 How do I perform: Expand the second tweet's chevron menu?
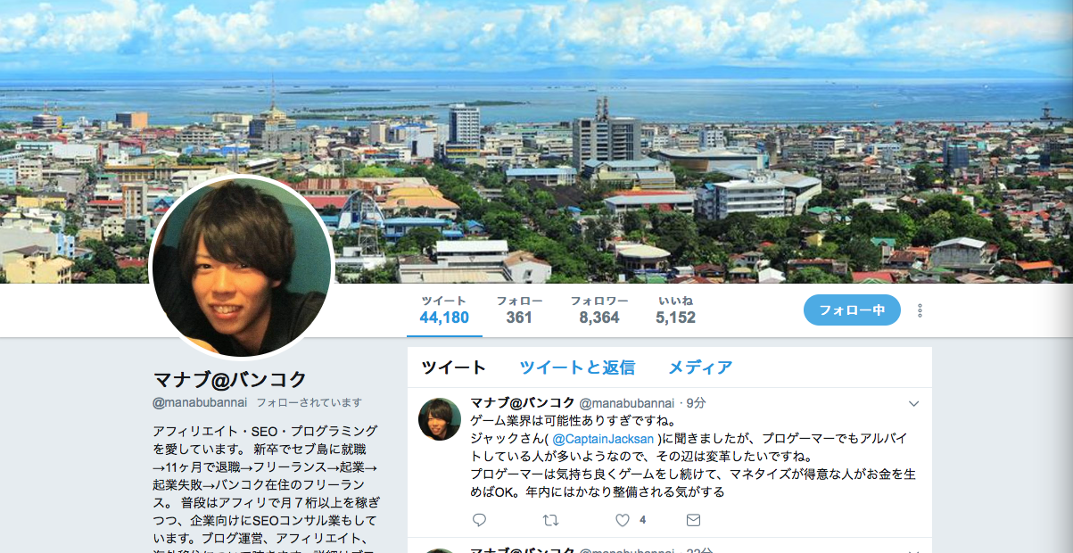coord(913,550)
